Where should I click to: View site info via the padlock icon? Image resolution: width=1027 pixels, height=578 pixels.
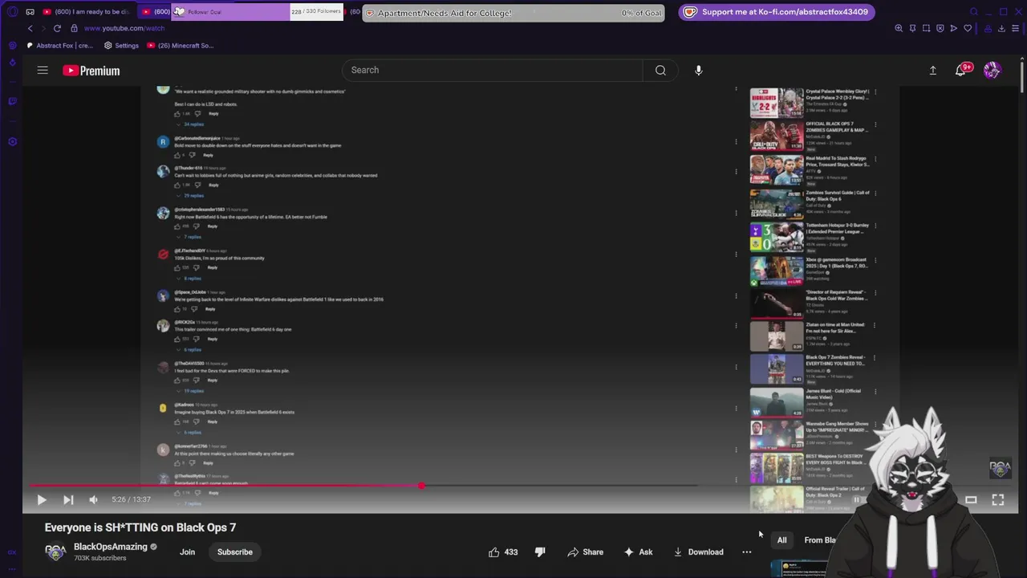(x=75, y=28)
